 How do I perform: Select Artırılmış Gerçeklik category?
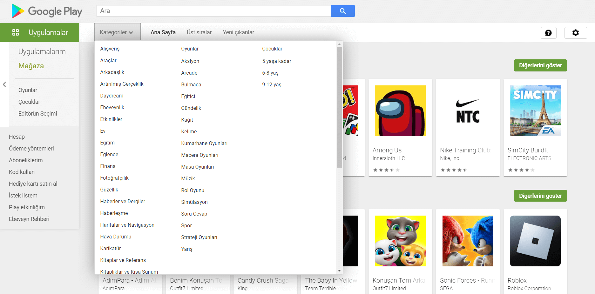point(122,84)
